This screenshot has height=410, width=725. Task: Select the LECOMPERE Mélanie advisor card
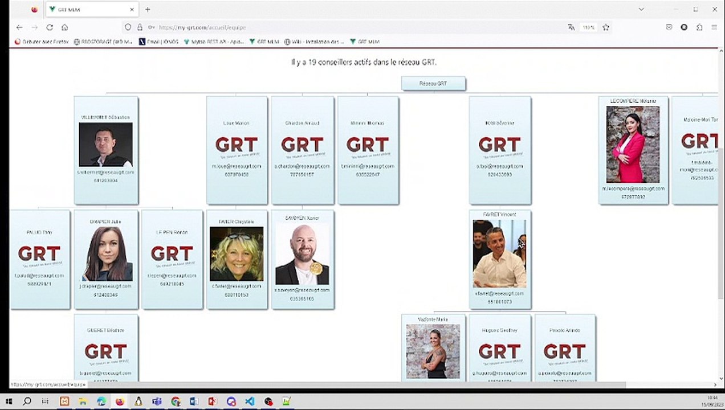pyautogui.click(x=633, y=150)
